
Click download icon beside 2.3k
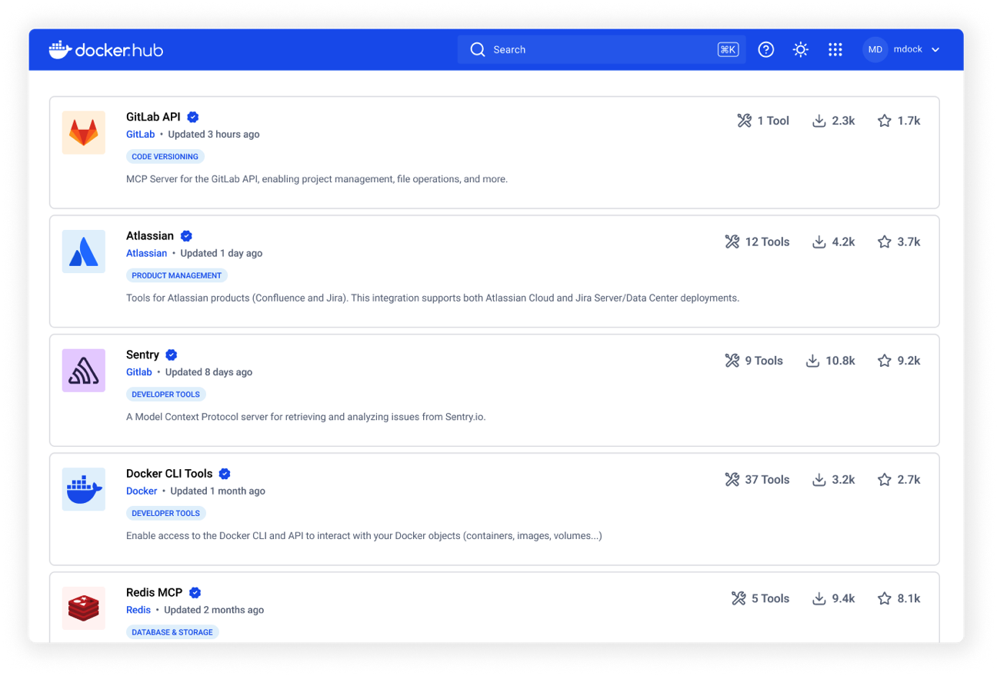tap(819, 121)
